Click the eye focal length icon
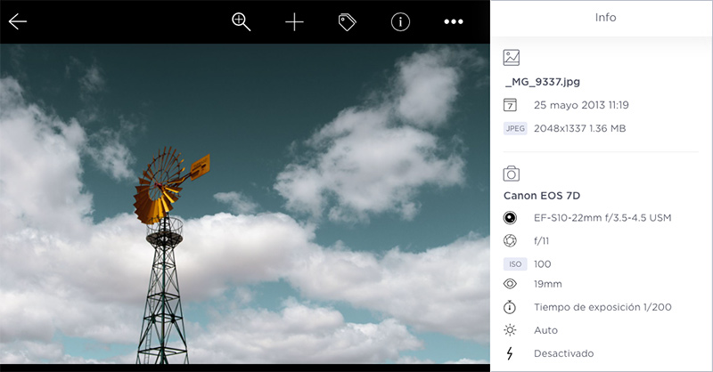 pyautogui.click(x=510, y=284)
